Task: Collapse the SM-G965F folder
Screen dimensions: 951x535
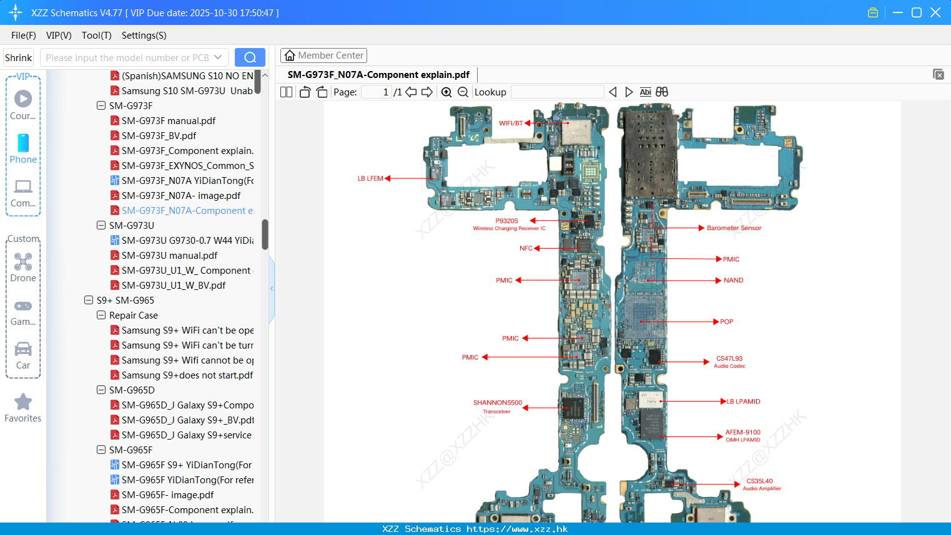Action: pyautogui.click(x=101, y=450)
